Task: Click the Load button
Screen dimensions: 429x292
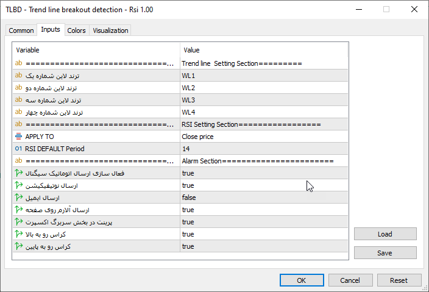Action: (385, 233)
